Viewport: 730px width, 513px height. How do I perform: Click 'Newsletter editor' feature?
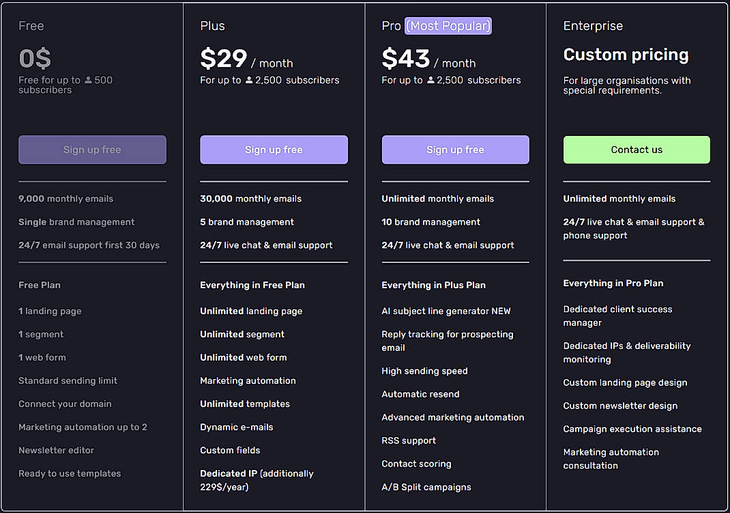57,450
